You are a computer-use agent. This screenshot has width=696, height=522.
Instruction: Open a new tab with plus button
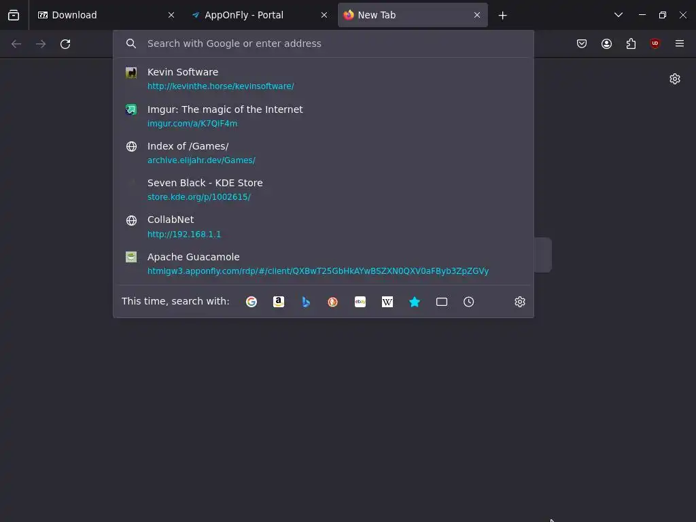click(x=502, y=16)
